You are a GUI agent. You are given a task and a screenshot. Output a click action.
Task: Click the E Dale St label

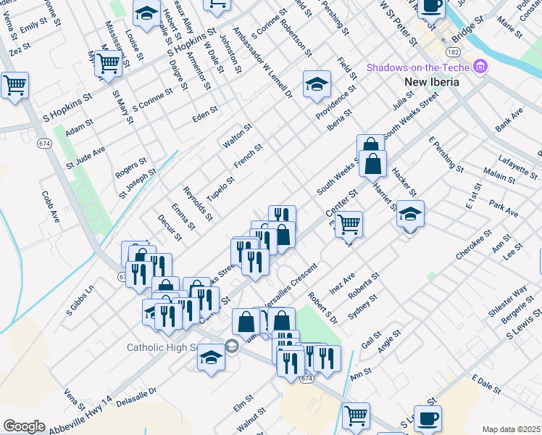click(x=486, y=384)
